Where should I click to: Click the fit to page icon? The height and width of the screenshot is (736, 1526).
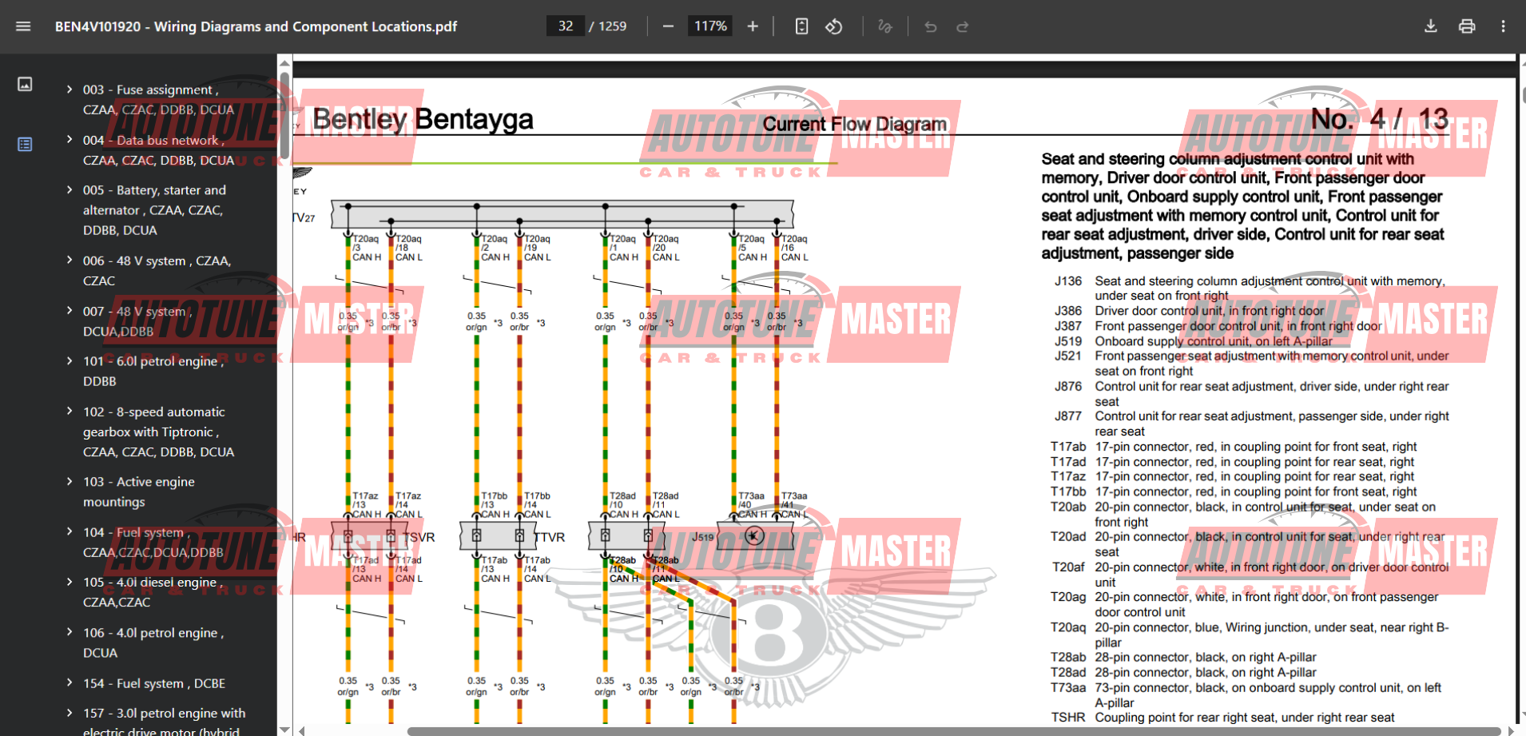[x=801, y=26]
